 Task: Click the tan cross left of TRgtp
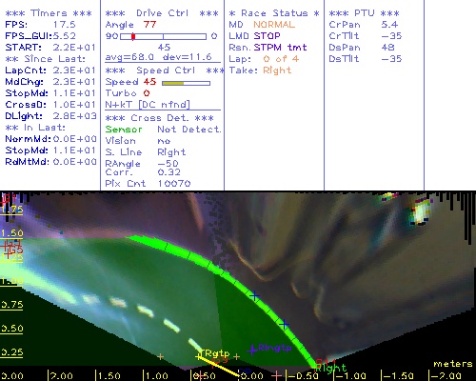coord(160,356)
